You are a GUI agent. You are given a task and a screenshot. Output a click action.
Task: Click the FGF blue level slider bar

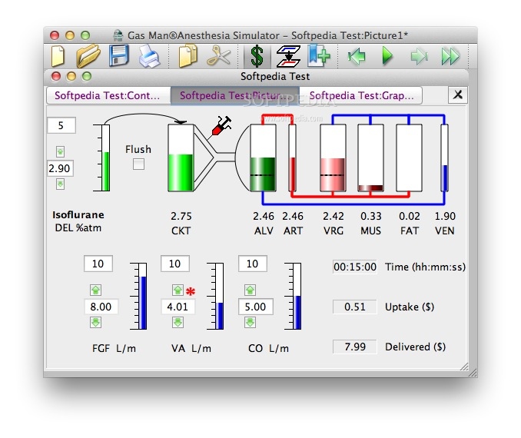142,302
